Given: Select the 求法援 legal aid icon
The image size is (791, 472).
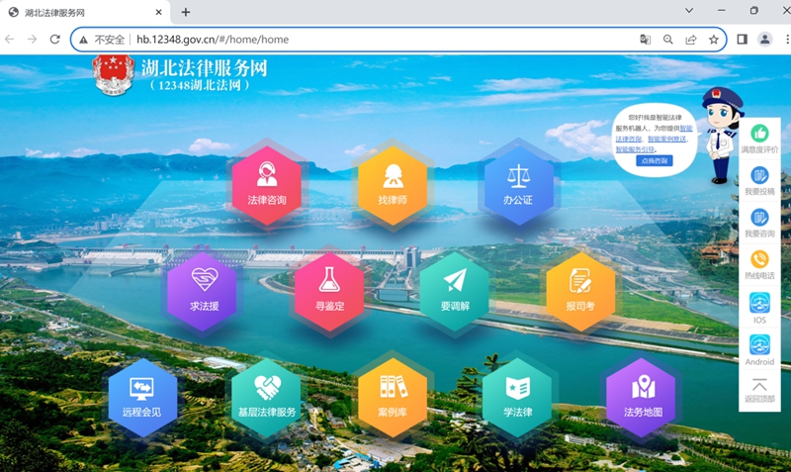Looking at the screenshot, I should click(x=202, y=289).
